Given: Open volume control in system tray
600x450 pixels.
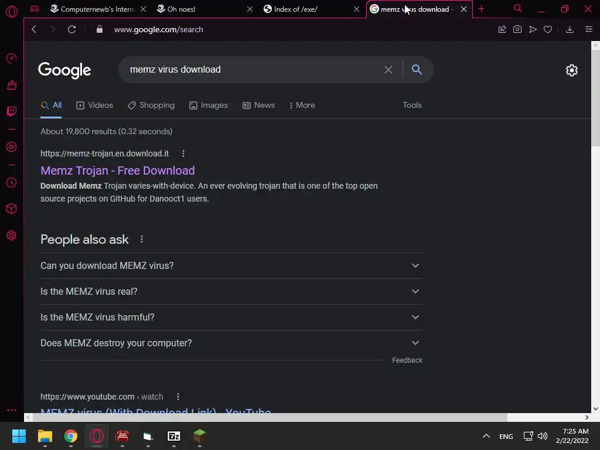Looking at the screenshot, I should pyautogui.click(x=543, y=436).
